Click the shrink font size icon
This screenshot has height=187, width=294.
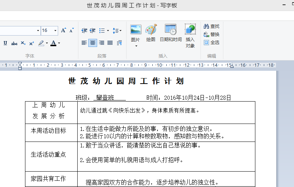point(72,30)
